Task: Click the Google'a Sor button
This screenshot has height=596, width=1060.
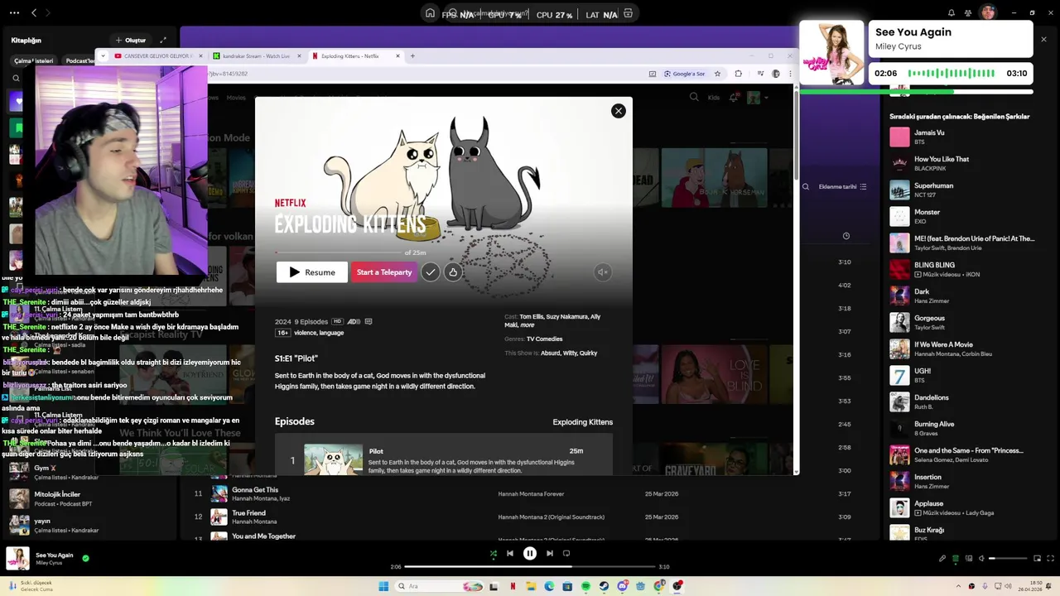Action: (683, 74)
